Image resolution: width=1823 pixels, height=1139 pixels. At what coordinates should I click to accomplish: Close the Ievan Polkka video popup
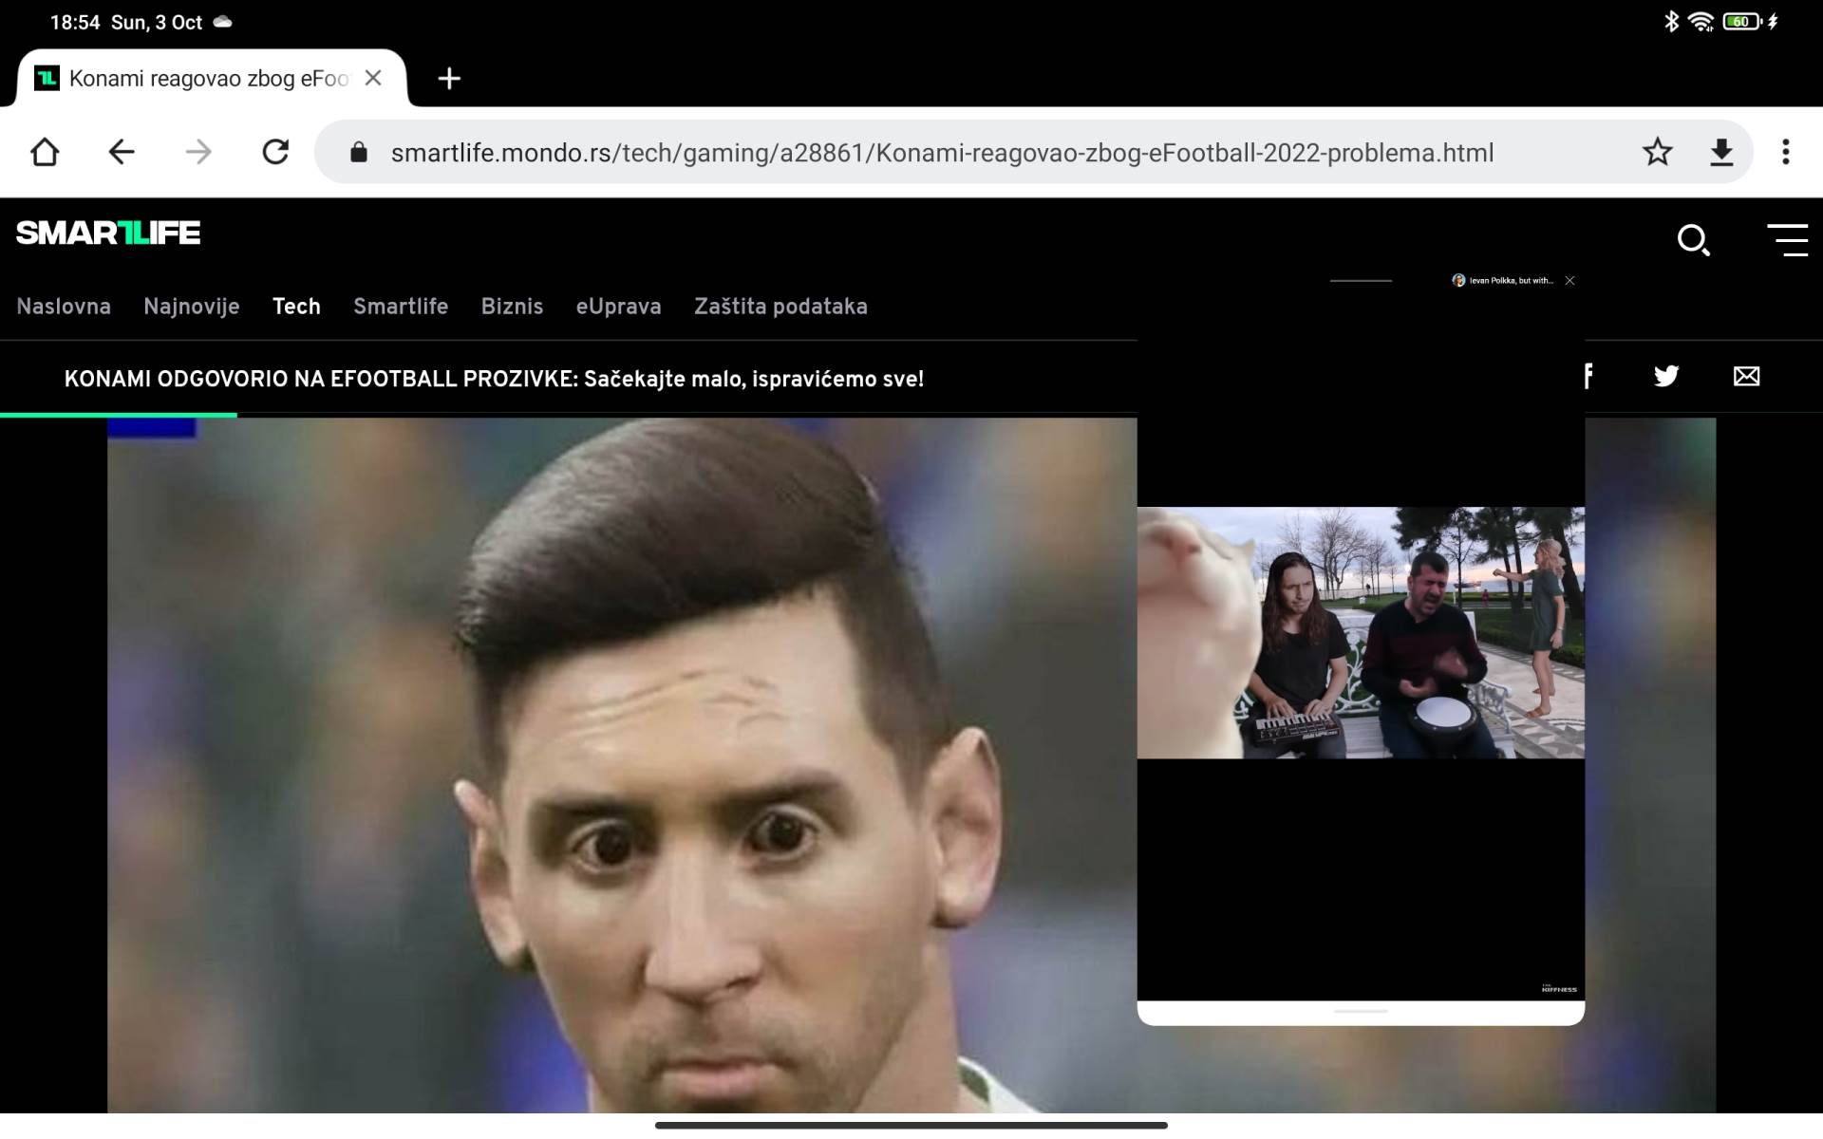(1570, 280)
